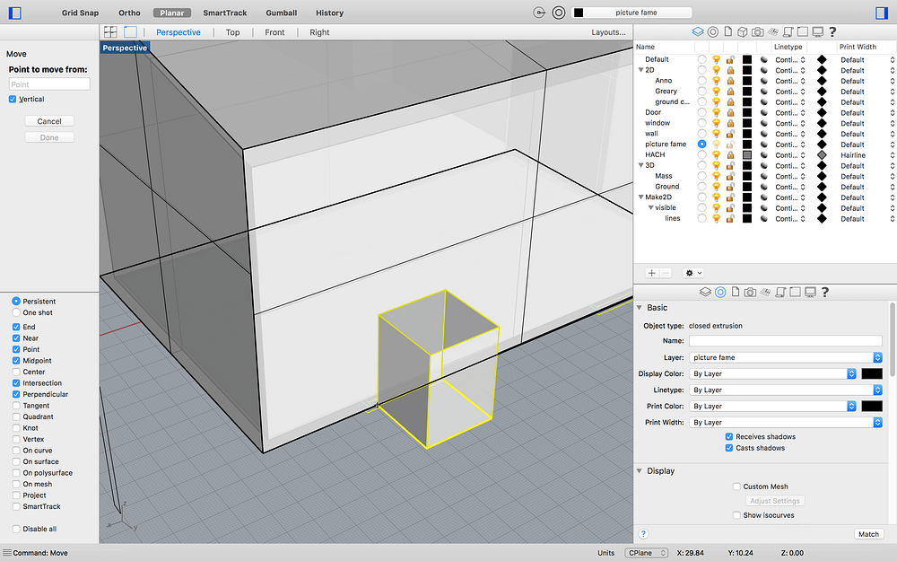Open the display monitor panel icon
897x561 pixels.
click(x=818, y=31)
